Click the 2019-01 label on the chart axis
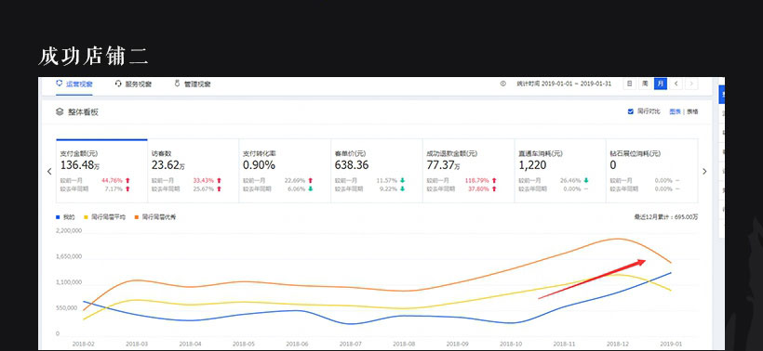 [671, 344]
